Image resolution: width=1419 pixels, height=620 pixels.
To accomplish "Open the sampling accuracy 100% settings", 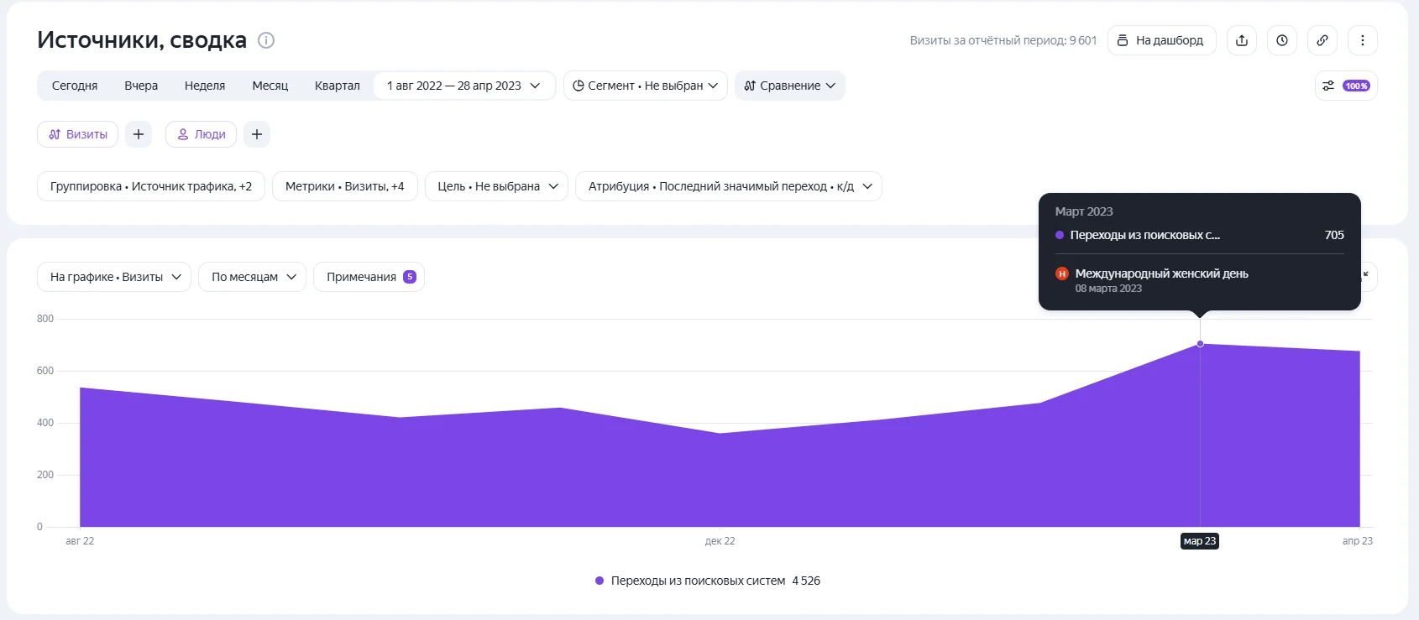I will click(1346, 86).
